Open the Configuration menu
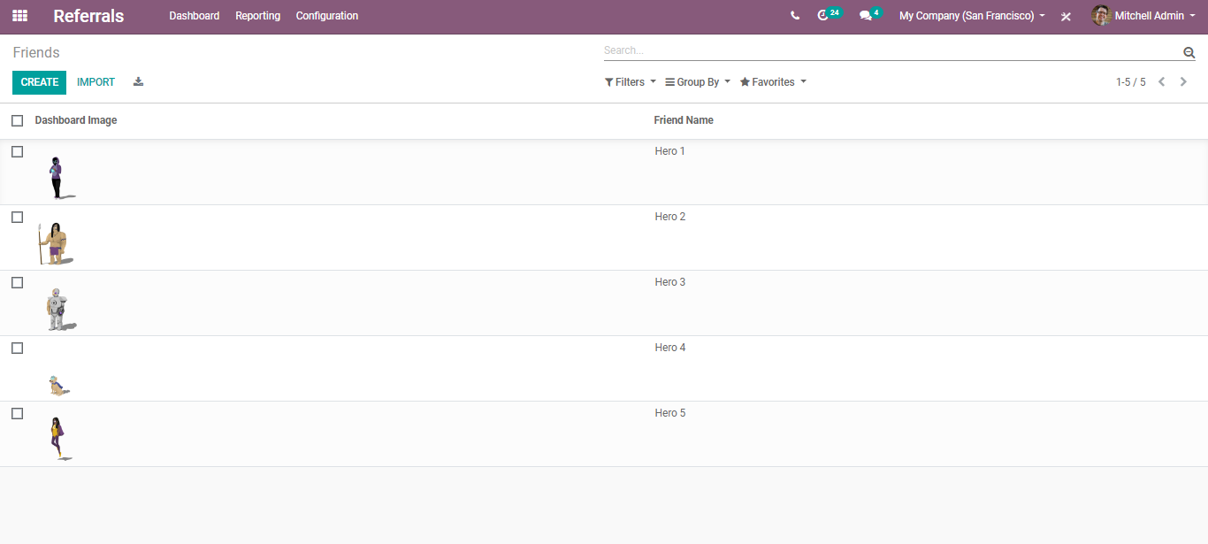 point(327,16)
